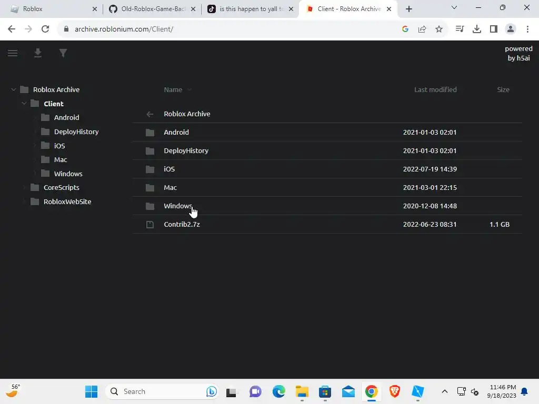Open the Windows folder in listing

(327, 206)
